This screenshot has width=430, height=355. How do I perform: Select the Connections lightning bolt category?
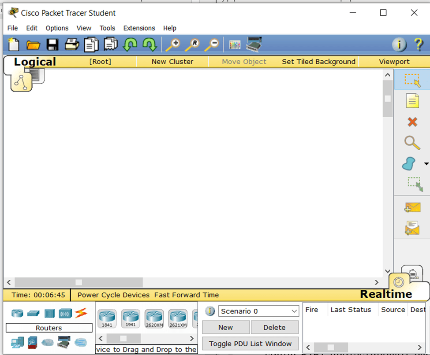coord(81,313)
